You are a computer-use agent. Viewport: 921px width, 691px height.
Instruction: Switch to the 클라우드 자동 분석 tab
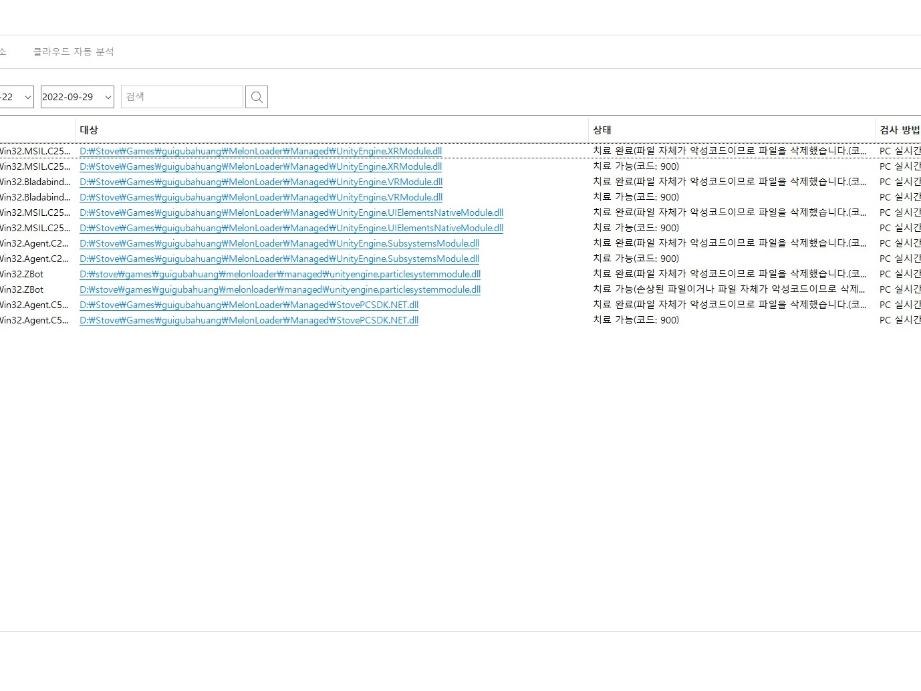coord(74,52)
